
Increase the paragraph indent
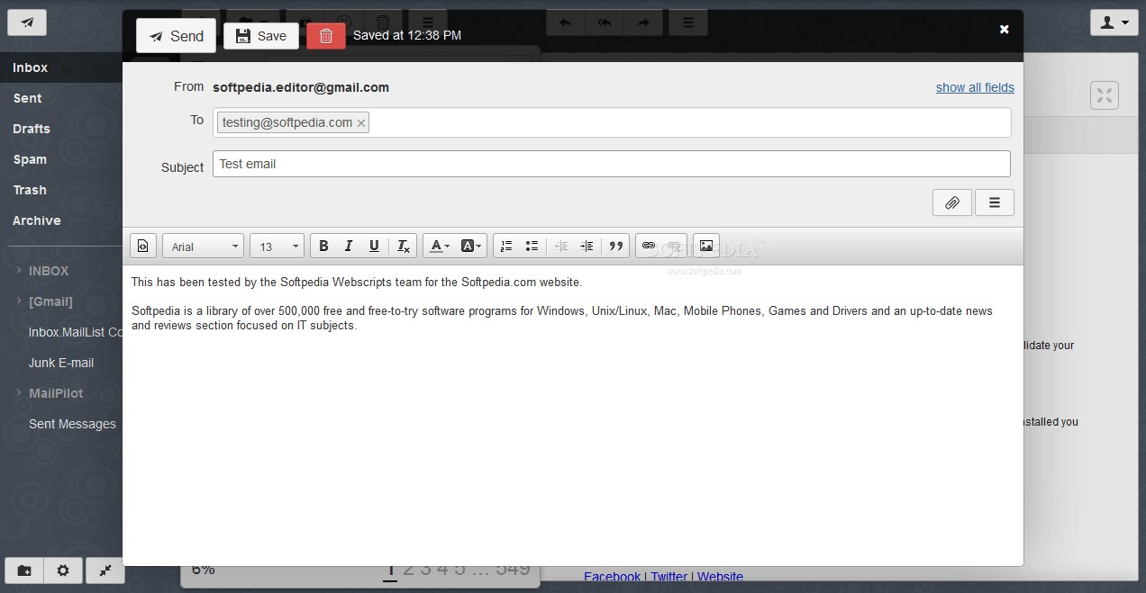[x=587, y=247]
